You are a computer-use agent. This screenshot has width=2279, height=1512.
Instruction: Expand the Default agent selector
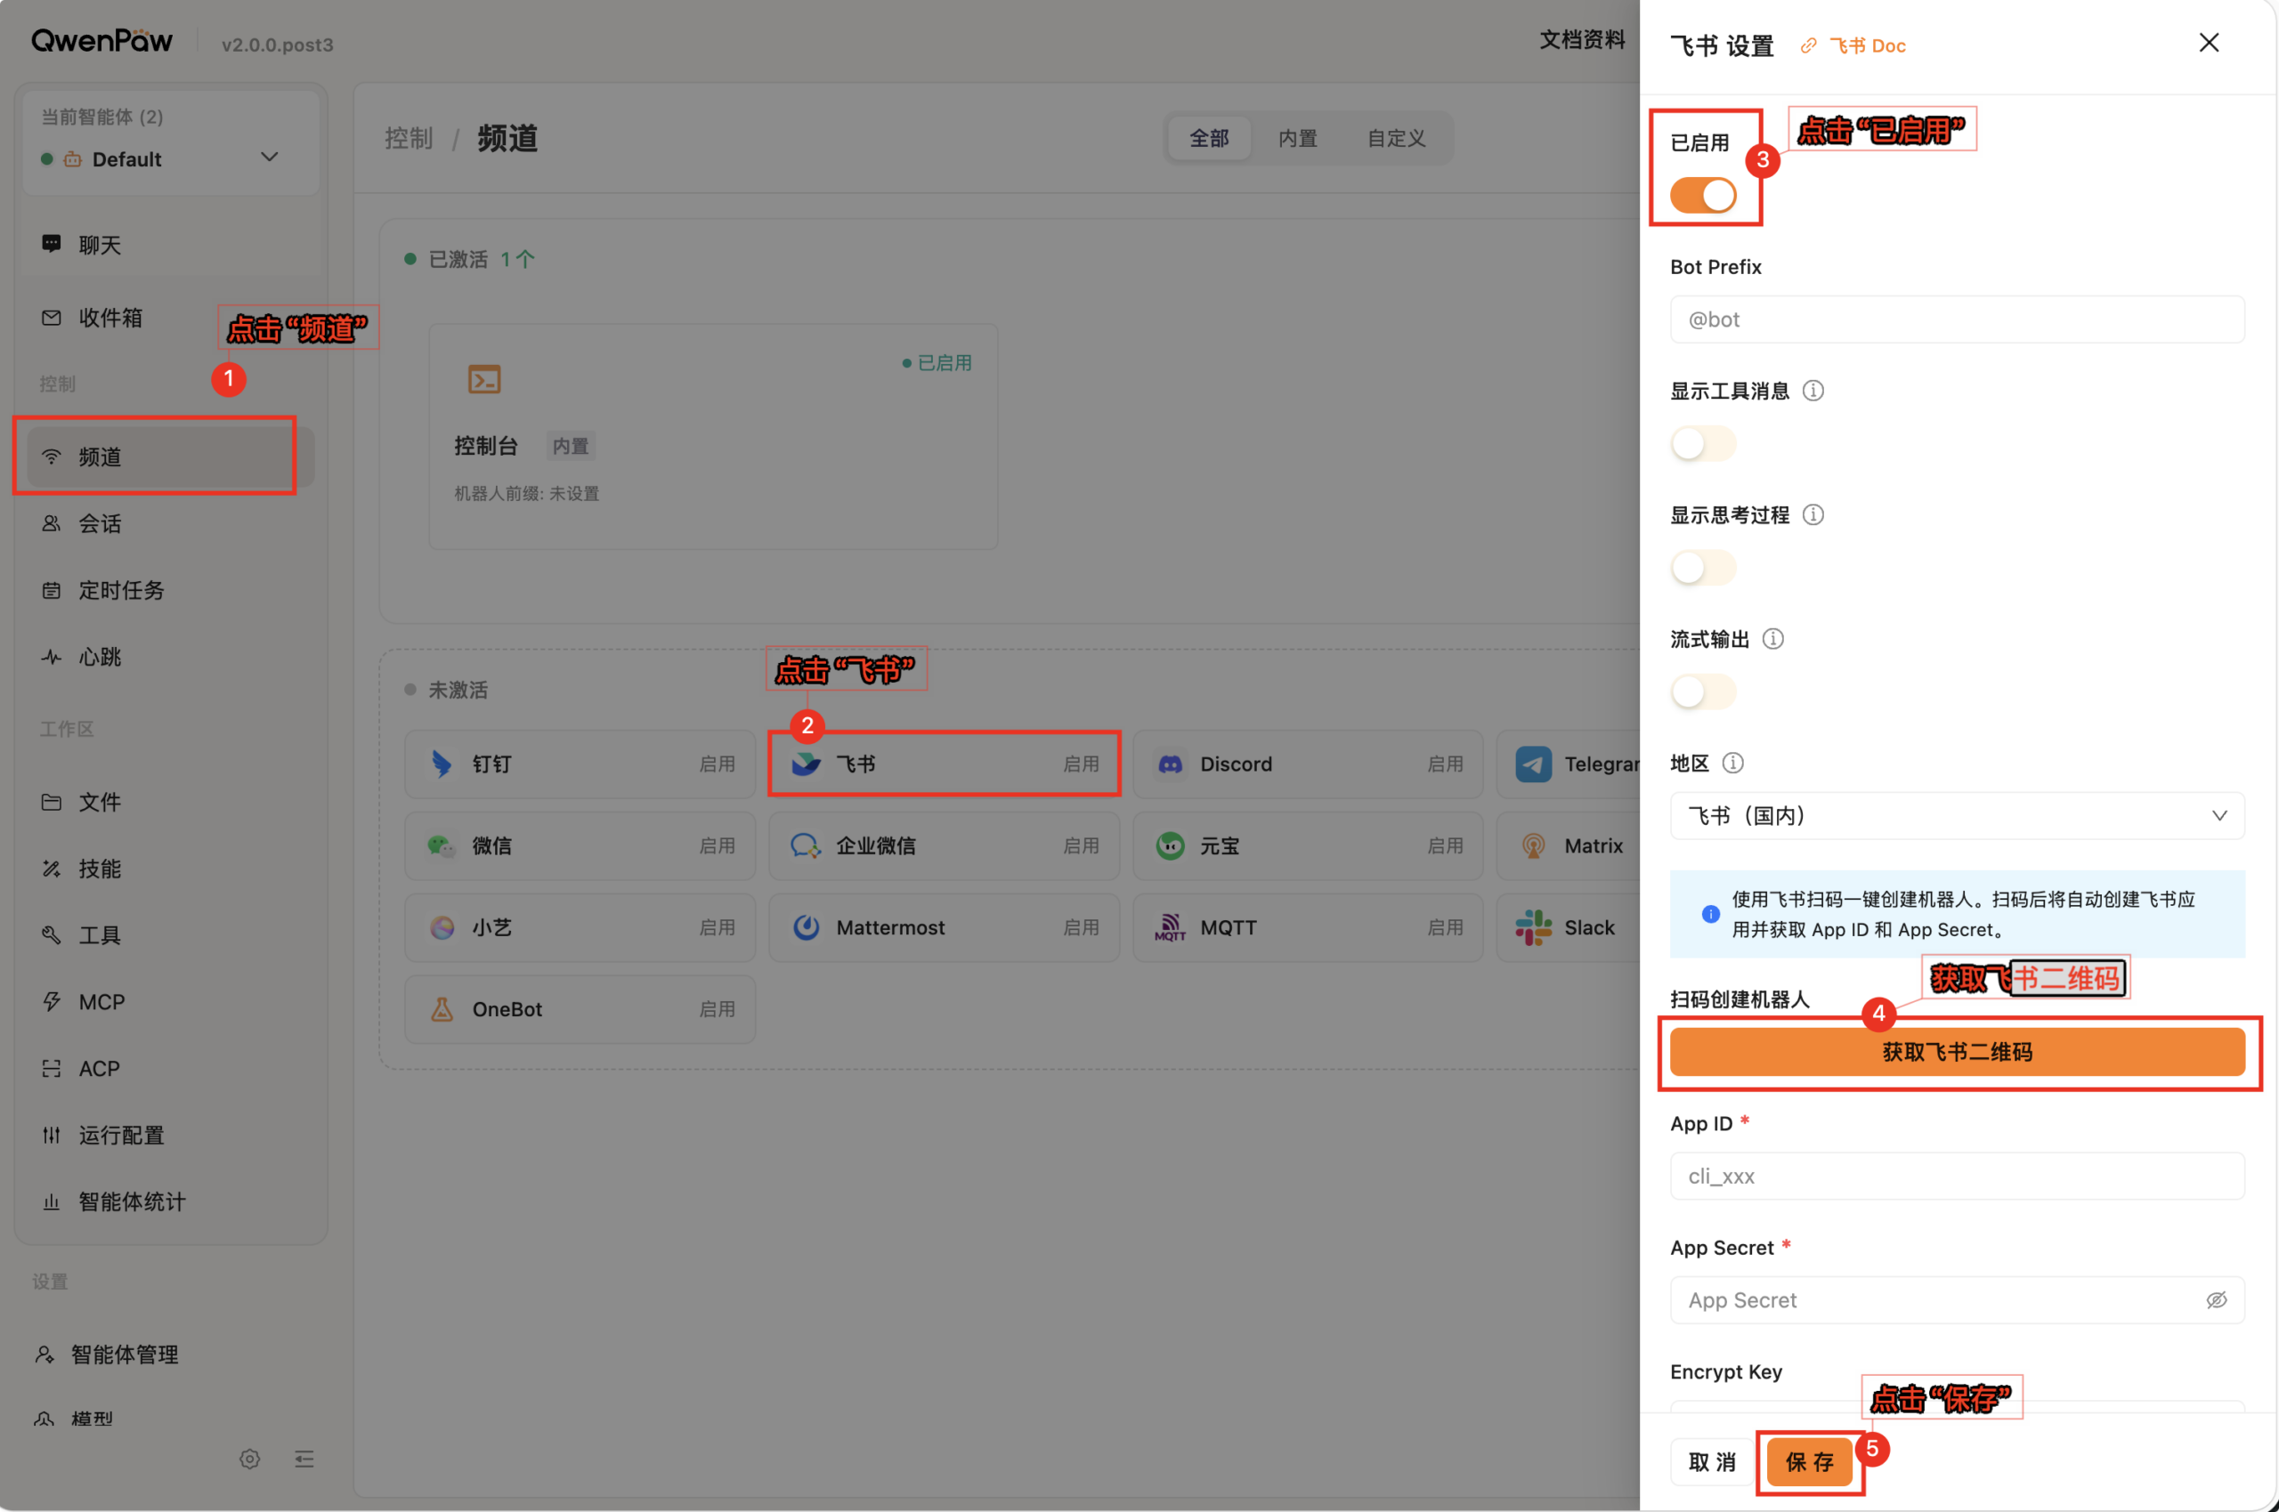[171, 159]
